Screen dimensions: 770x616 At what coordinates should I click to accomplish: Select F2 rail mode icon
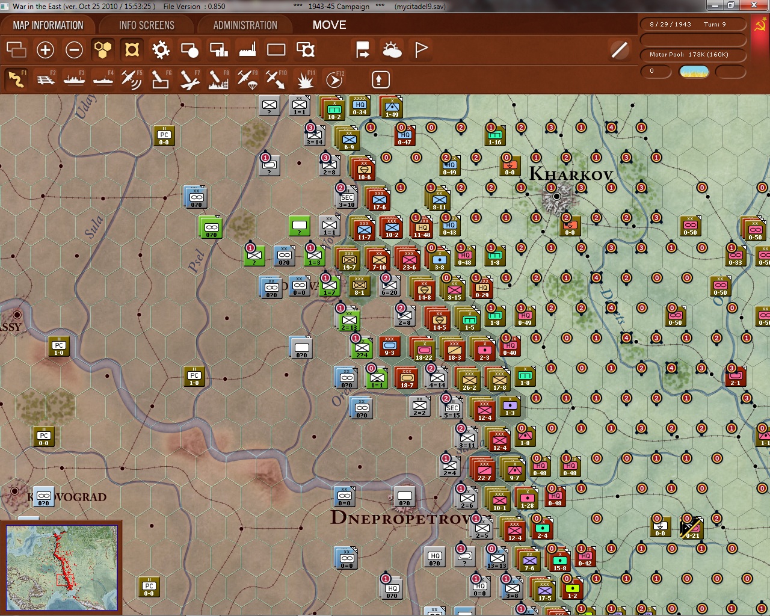click(x=45, y=79)
